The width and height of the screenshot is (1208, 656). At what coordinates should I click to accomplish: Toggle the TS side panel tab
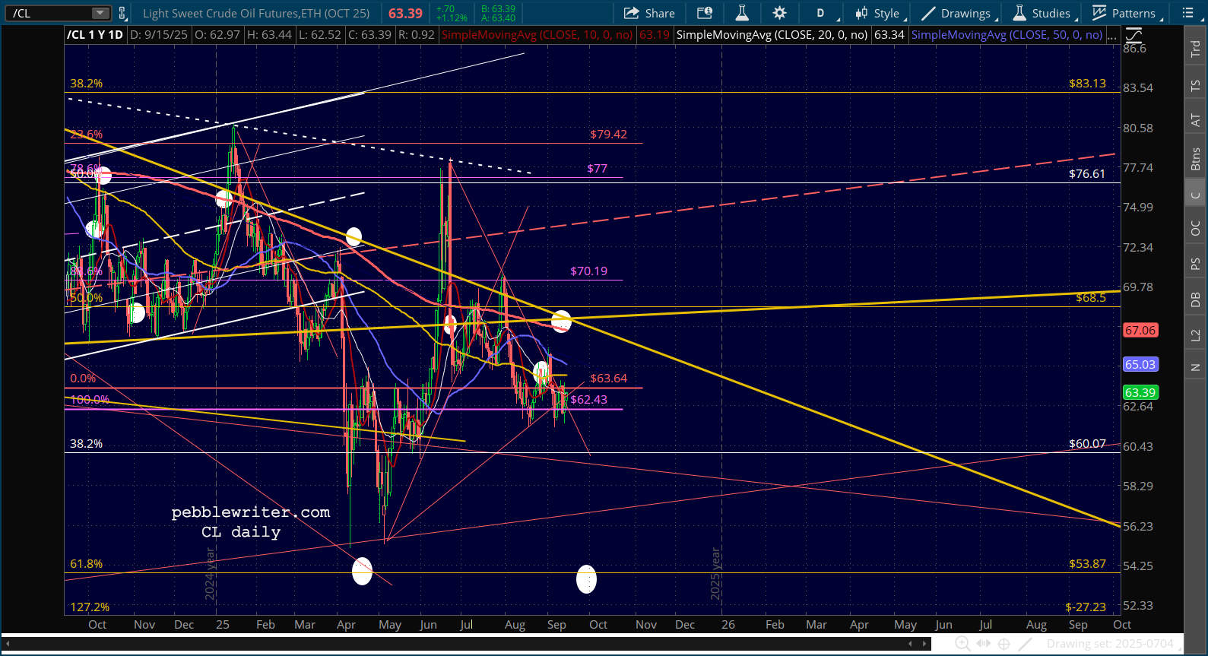click(1195, 86)
